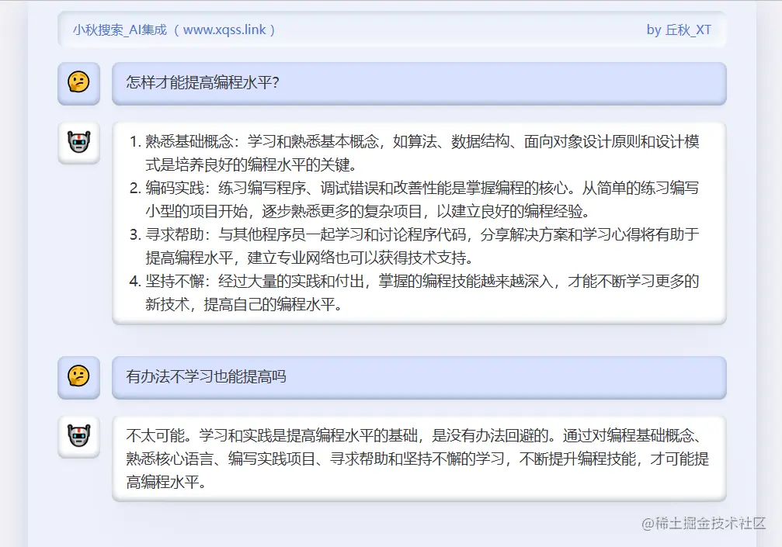Select the emoji avatar beside '有办法不学习也能提高吗'
This screenshot has height=547, width=782.
pos(78,379)
